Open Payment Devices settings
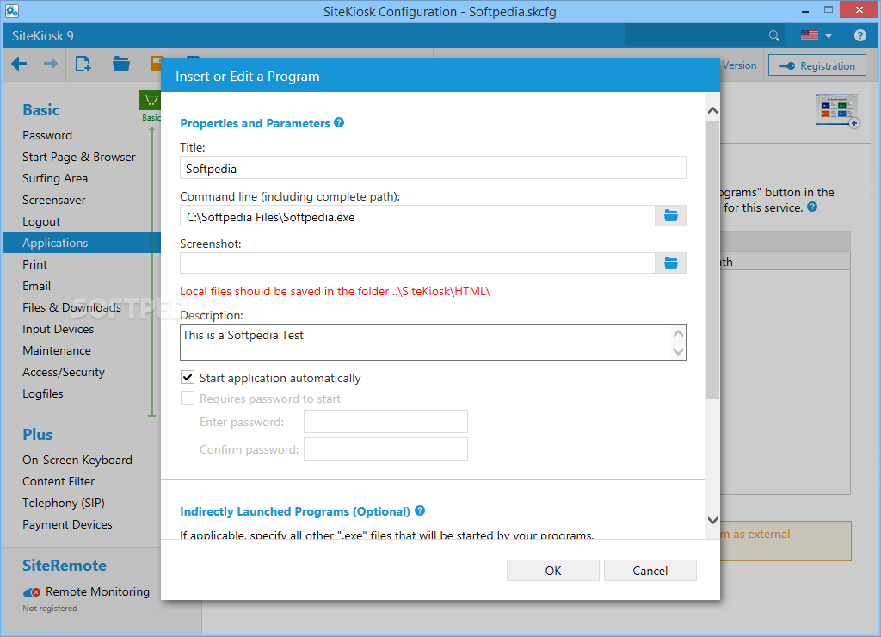This screenshot has width=881, height=637. click(67, 524)
